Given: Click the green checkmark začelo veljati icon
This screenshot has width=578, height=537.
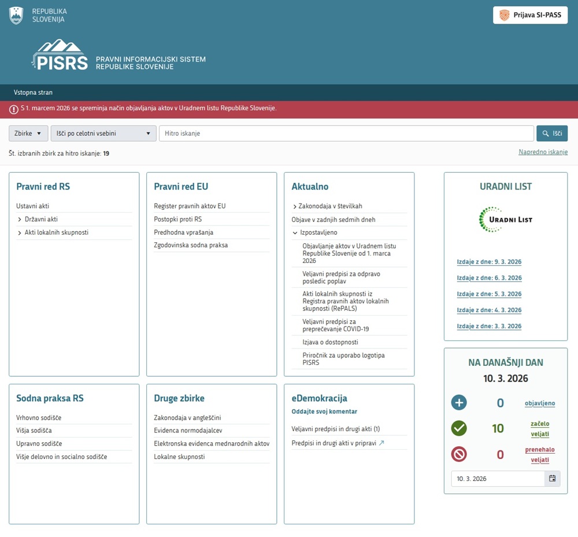Looking at the screenshot, I should [458, 428].
